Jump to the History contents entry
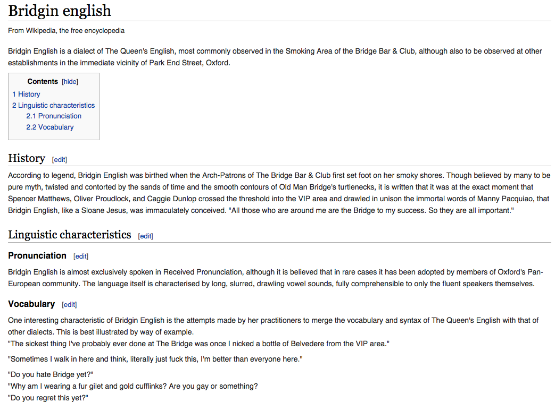 pos(26,95)
